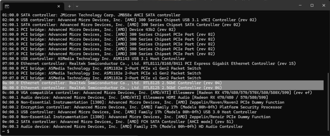Click the RTL8111/8168/8411 Gigabit Ethernet line
The width and height of the screenshot is (330, 136).
(x=149, y=63)
